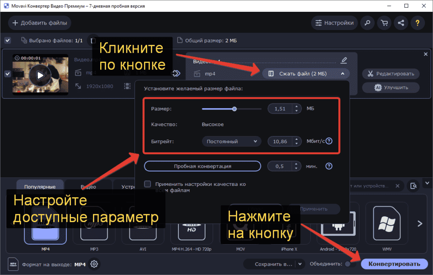Toggle the checkbox for video file row
Viewport: 433px width, 275px height.
(8, 74)
